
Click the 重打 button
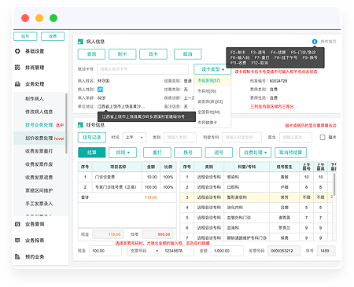click(157, 153)
